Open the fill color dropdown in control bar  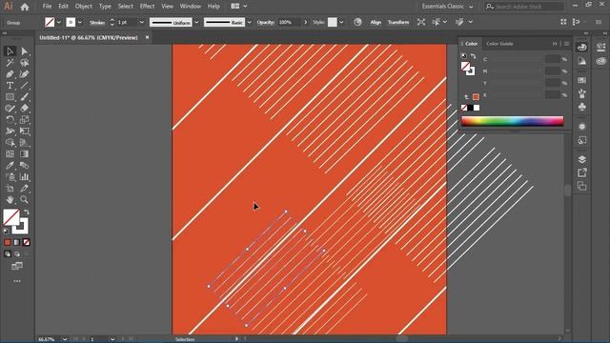[59, 22]
